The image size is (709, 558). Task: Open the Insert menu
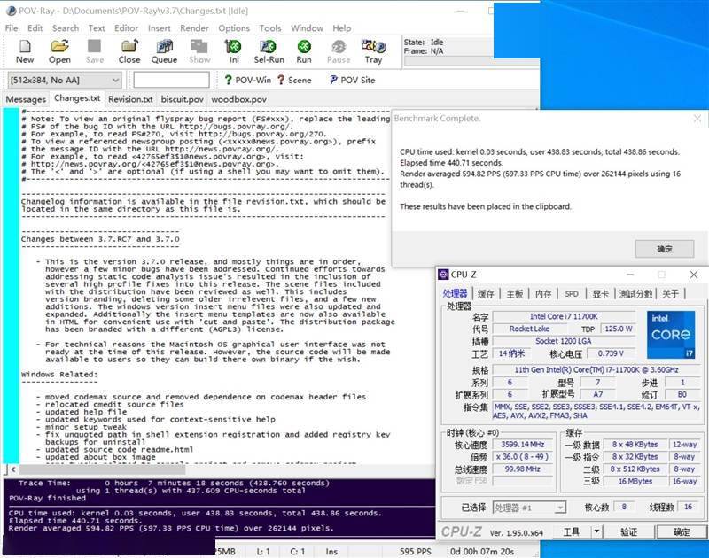point(160,28)
